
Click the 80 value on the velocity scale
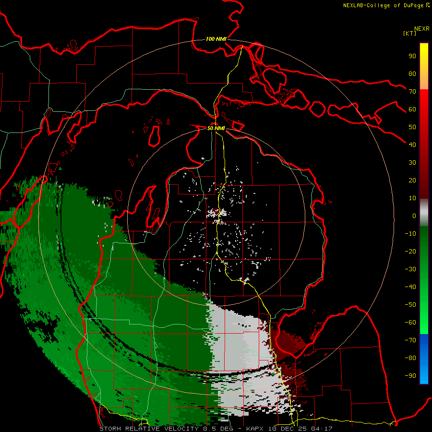[x=412, y=73]
